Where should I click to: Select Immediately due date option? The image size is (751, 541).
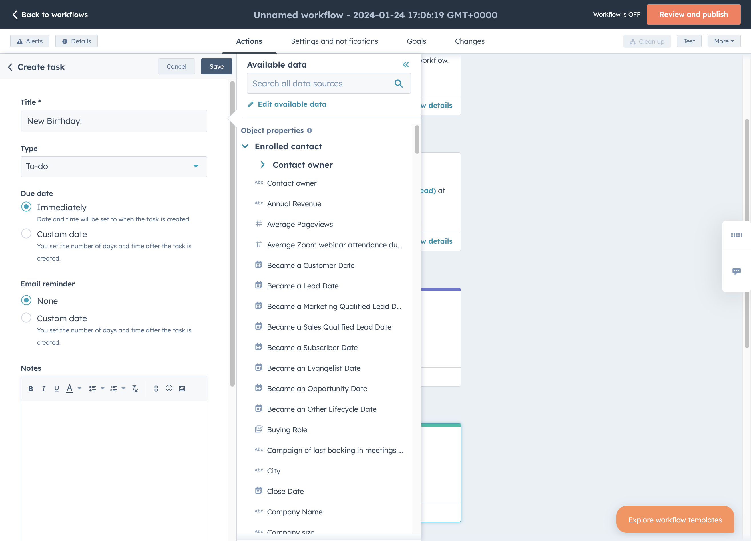26,207
